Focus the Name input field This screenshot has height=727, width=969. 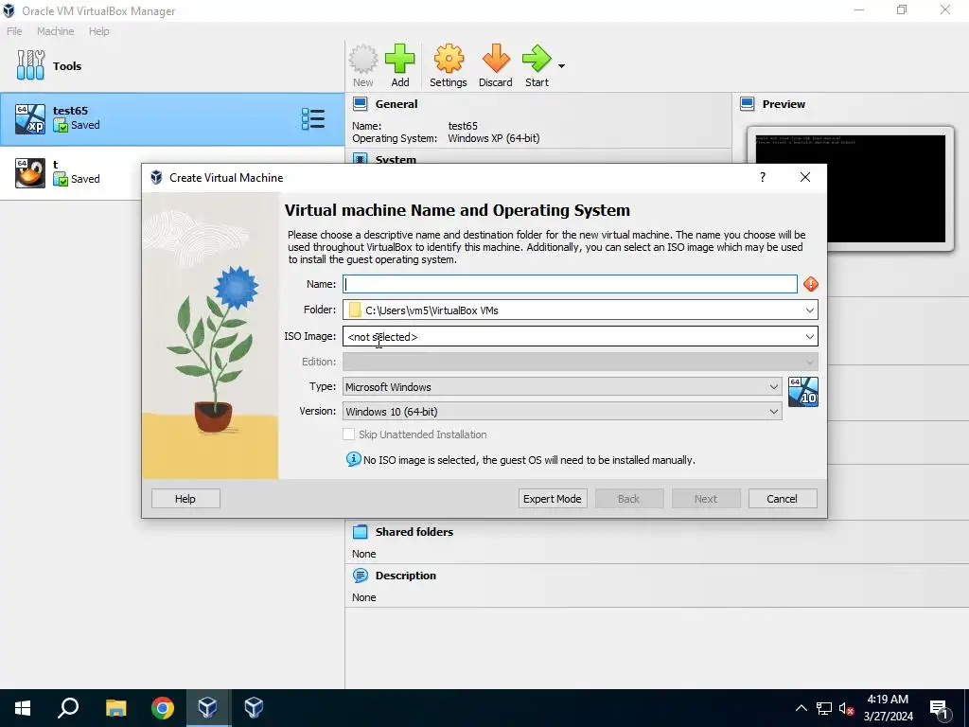pos(570,284)
